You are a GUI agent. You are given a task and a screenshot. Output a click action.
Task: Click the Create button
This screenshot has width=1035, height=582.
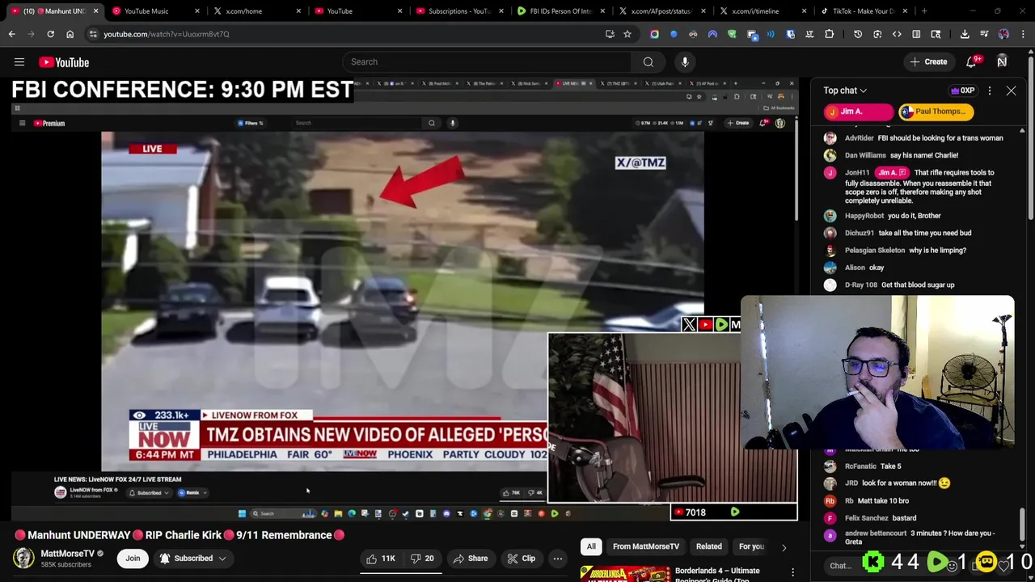point(928,62)
